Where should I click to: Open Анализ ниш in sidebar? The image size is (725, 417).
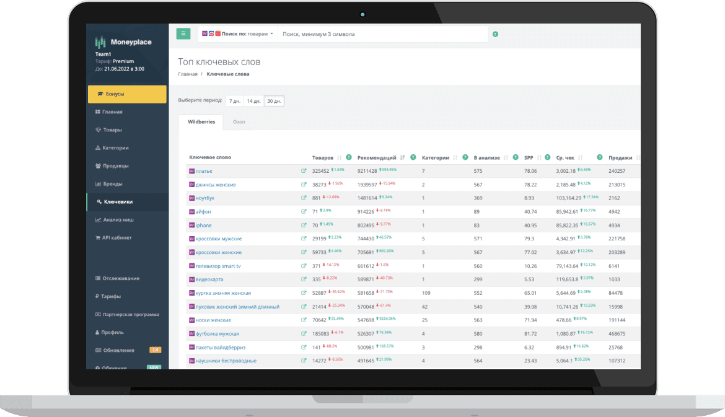pos(118,219)
